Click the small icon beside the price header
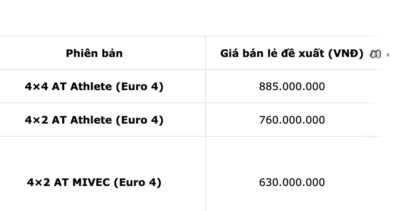 tap(375, 54)
